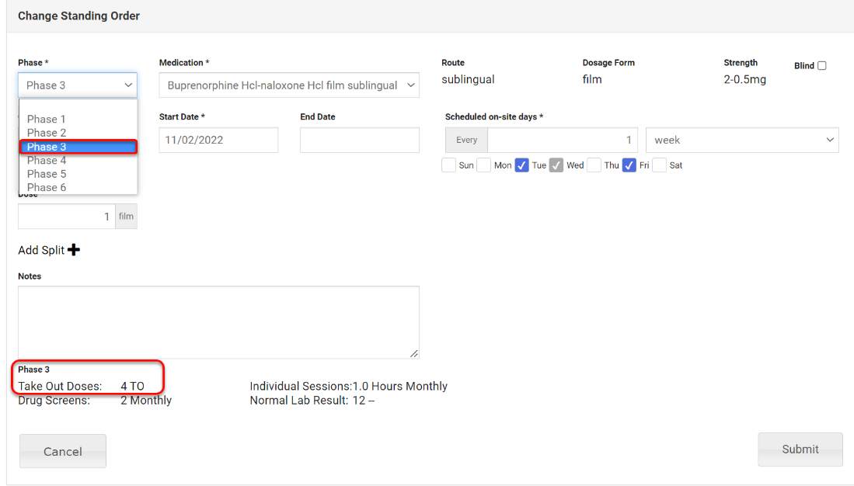The image size is (854, 486).
Task: Check the Mon day checkbox
Action: point(484,165)
